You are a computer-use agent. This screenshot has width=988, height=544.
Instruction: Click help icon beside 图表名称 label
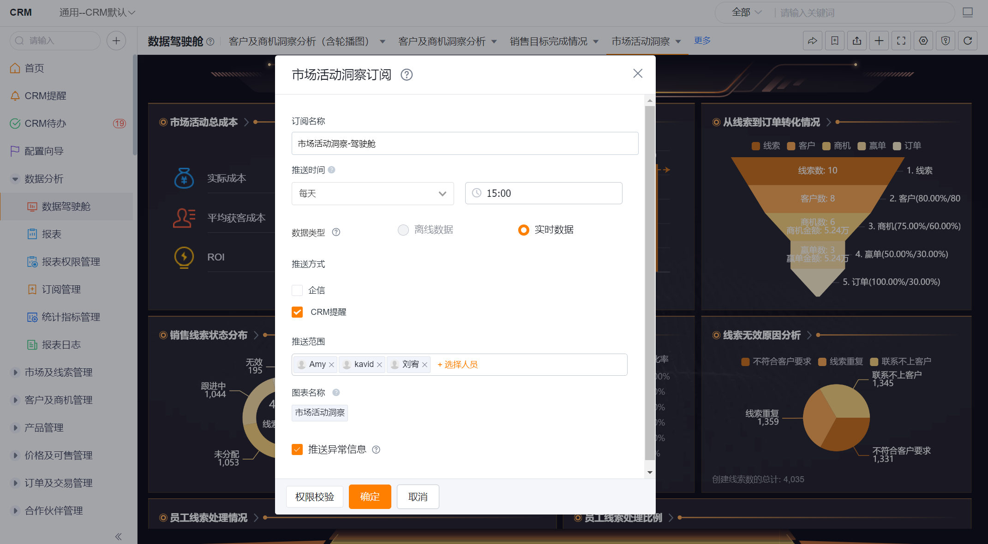pyautogui.click(x=336, y=392)
